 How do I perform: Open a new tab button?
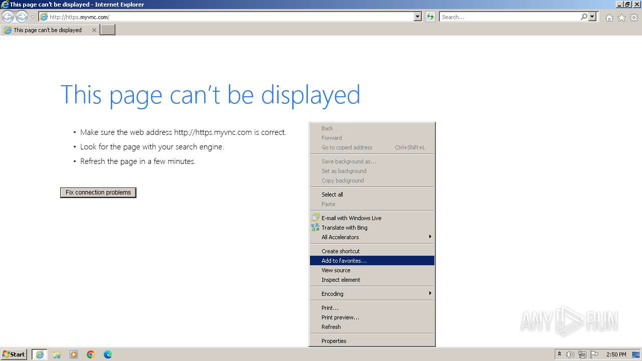tap(108, 30)
